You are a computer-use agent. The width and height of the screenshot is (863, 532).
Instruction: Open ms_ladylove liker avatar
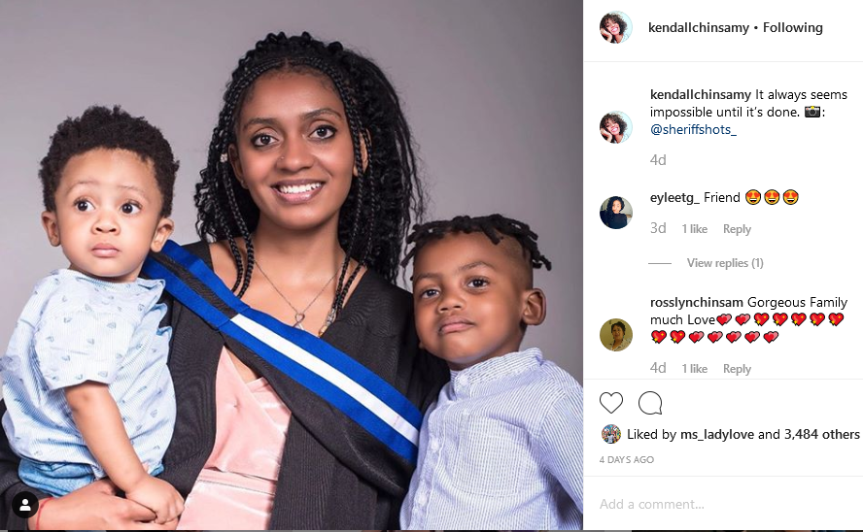click(x=611, y=434)
